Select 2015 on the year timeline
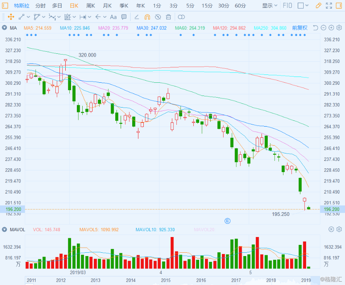 [x=166, y=280]
